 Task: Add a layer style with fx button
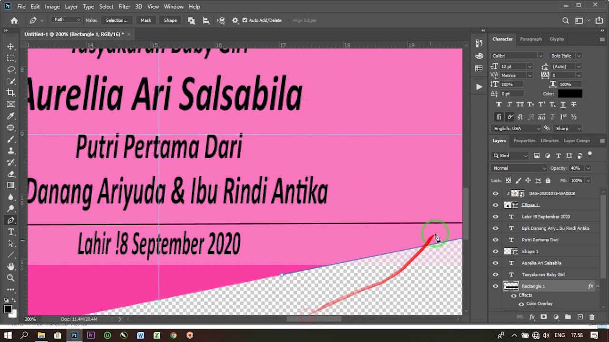pos(532,317)
